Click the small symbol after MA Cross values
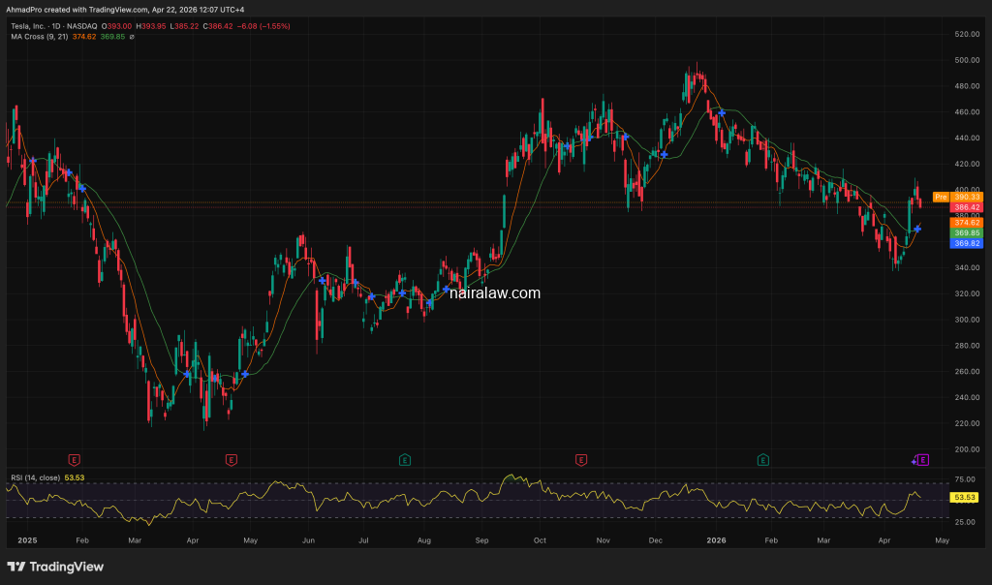Image resolution: width=992 pixels, height=585 pixels. (131, 38)
